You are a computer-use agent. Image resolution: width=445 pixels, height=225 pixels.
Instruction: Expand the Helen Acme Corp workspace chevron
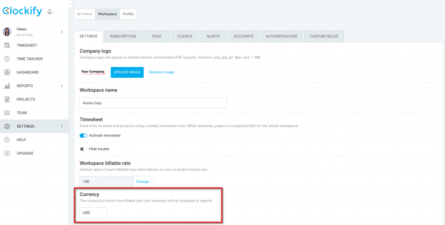point(62,32)
